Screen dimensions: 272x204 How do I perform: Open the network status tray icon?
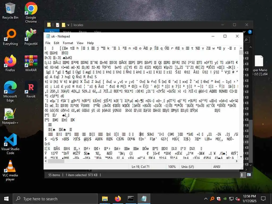click(x=231, y=199)
